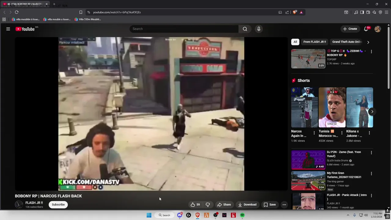Open Brave Shields lion icon
Viewport: 391px width, 220px height.
pos(294,12)
